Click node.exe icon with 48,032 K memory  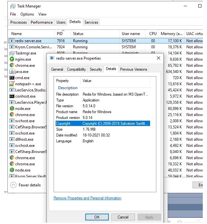coord(12,170)
